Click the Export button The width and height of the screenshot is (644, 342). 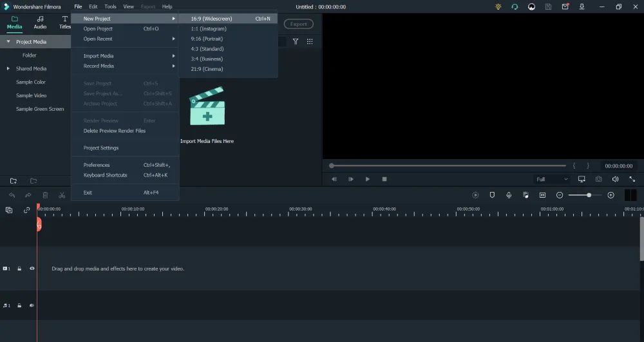point(299,24)
